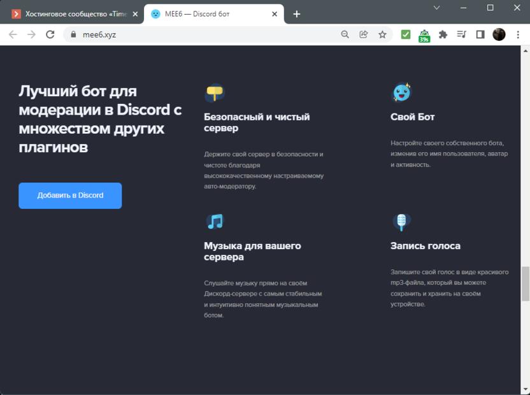
Task: Select the MEE6 — Discord бот tab
Action: click(214, 14)
